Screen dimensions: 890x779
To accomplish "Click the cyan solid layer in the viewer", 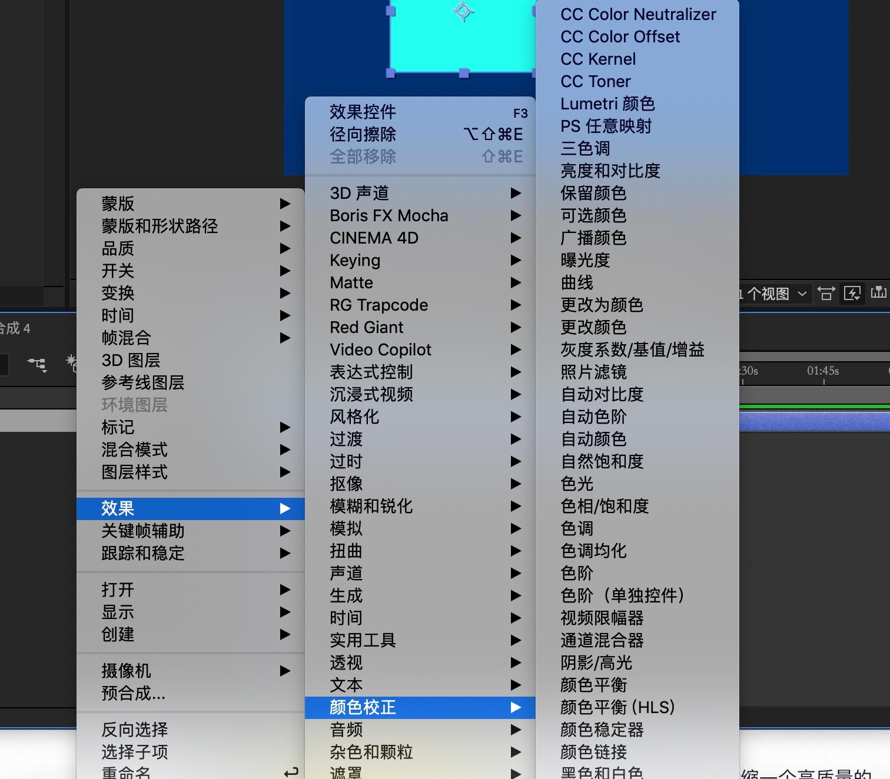I will [x=465, y=38].
